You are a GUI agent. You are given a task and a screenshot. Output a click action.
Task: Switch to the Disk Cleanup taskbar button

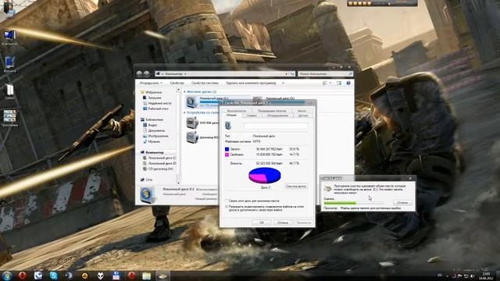162,276
